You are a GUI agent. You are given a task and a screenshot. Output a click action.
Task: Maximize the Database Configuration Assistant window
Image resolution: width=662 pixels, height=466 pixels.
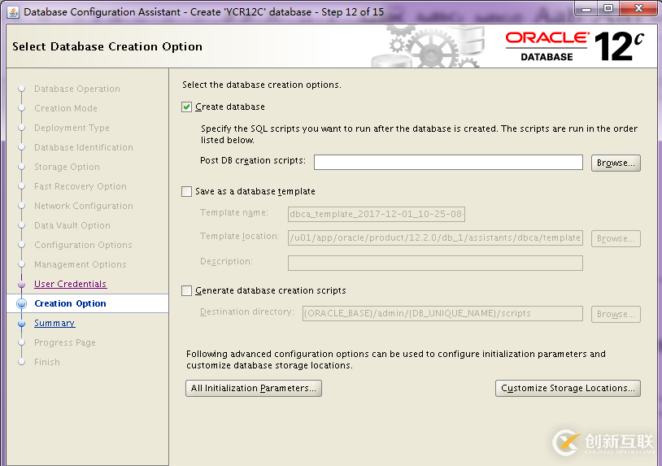[x=608, y=8]
